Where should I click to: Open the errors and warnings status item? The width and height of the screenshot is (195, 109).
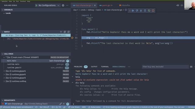[x=56, y=107]
